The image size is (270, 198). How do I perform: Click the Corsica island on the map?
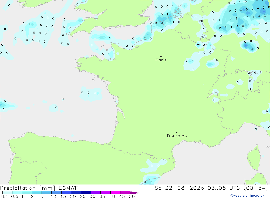[x=254, y=158]
